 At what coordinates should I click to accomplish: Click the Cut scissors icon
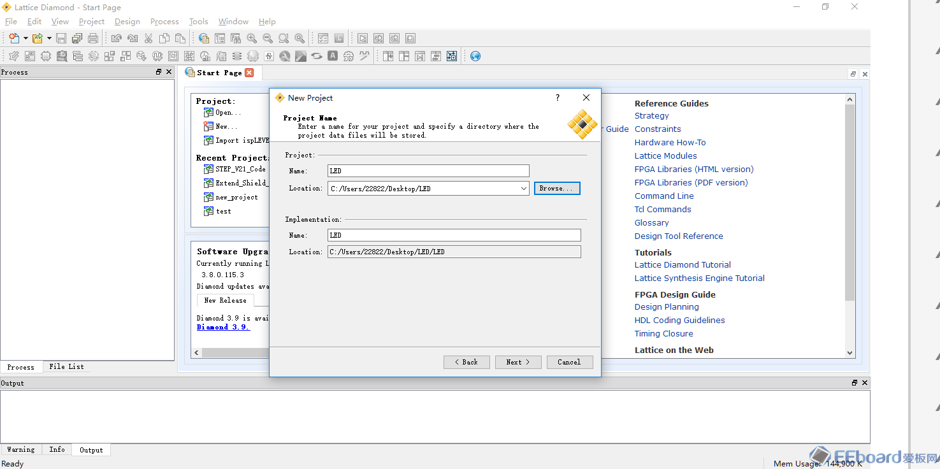click(x=148, y=38)
